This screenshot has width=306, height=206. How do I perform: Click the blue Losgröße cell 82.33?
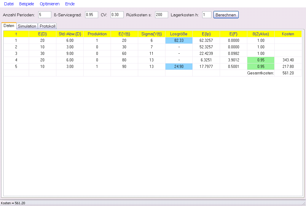179,40
